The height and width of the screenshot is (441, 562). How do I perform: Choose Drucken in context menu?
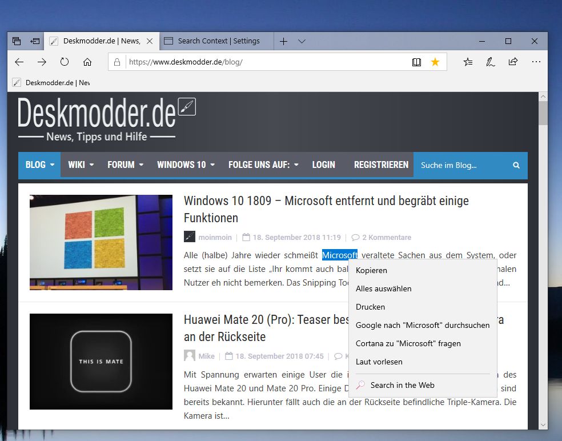click(x=423, y=307)
